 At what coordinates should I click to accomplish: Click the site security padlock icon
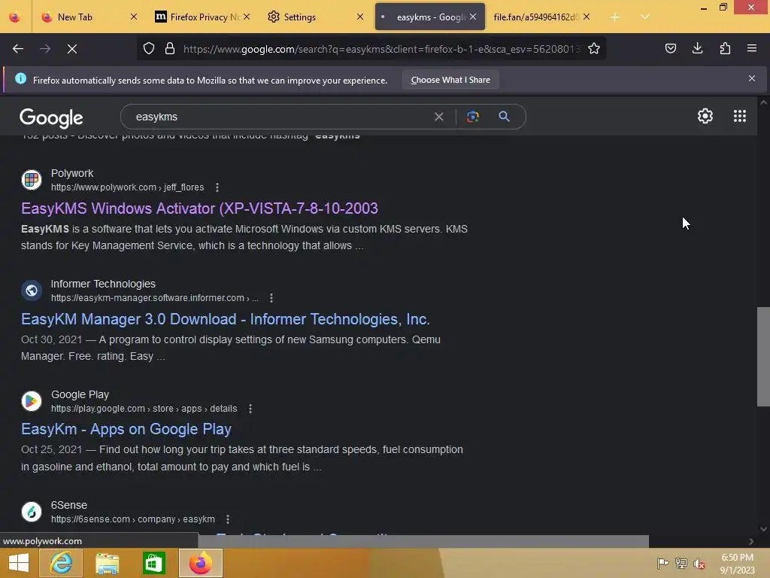pyautogui.click(x=170, y=49)
